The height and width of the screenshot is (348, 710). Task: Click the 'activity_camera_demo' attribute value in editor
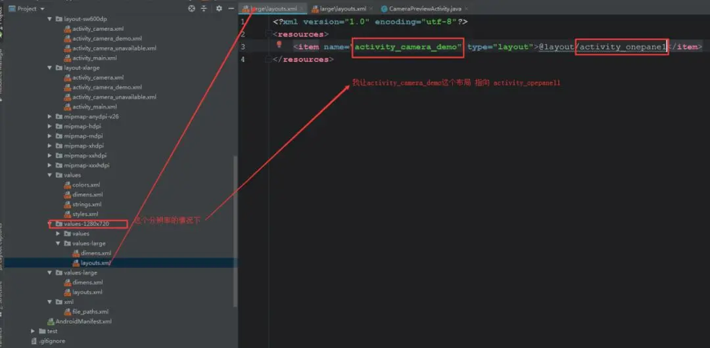[407, 47]
